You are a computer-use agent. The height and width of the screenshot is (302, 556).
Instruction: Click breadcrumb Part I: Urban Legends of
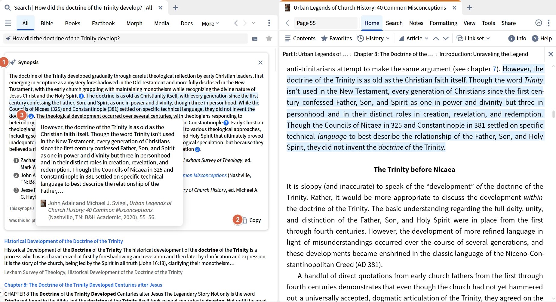tap(315, 54)
